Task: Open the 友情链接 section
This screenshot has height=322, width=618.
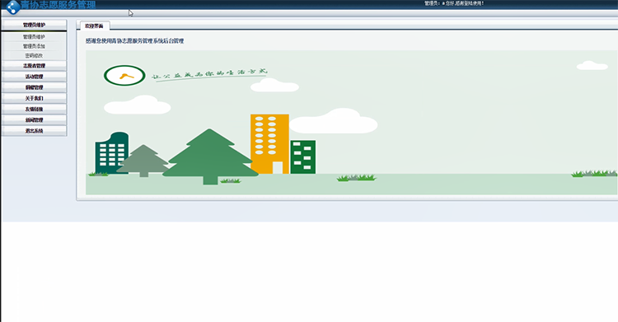Action: (x=34, y=110)
